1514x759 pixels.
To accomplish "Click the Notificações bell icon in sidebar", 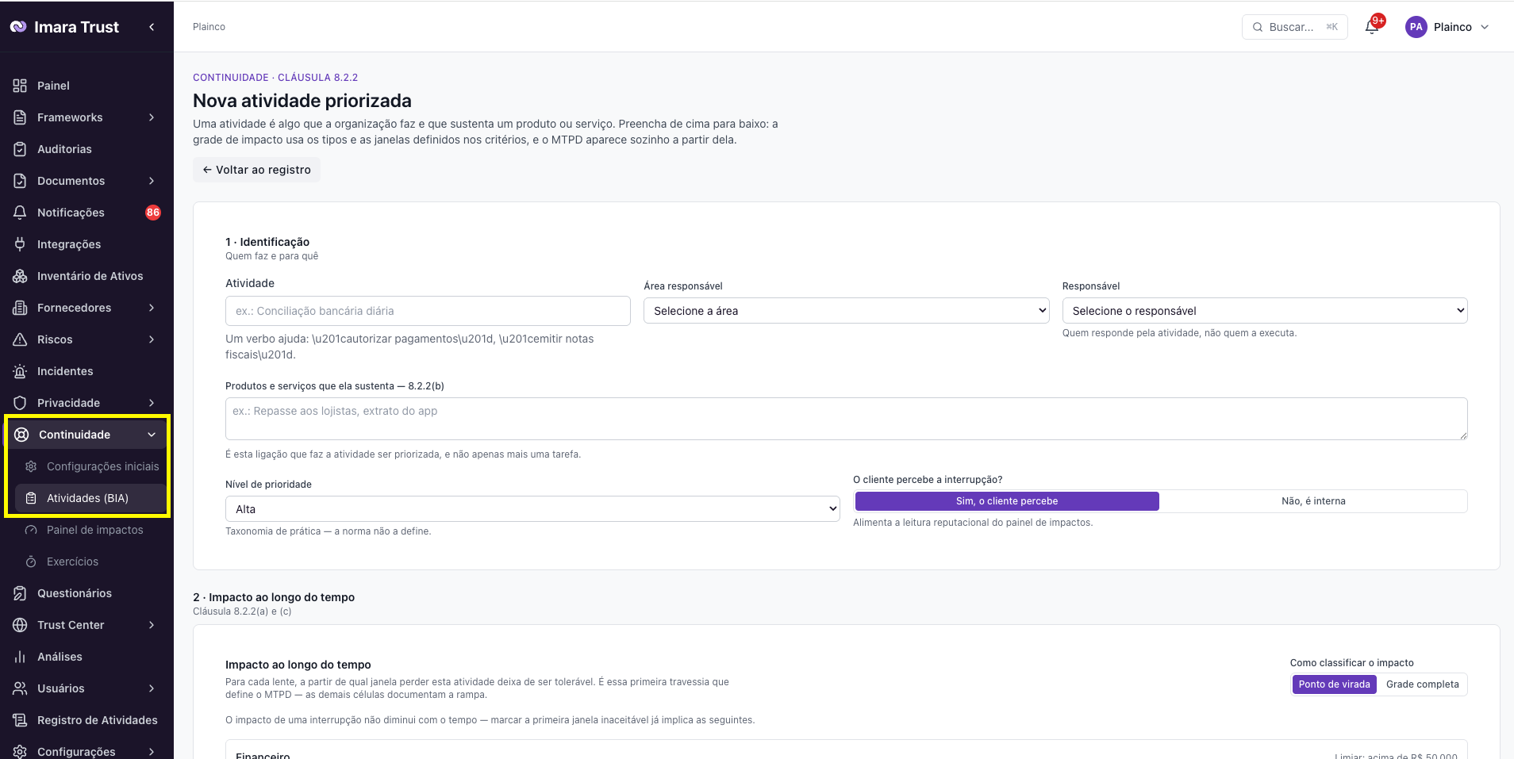I will (20, 213).
